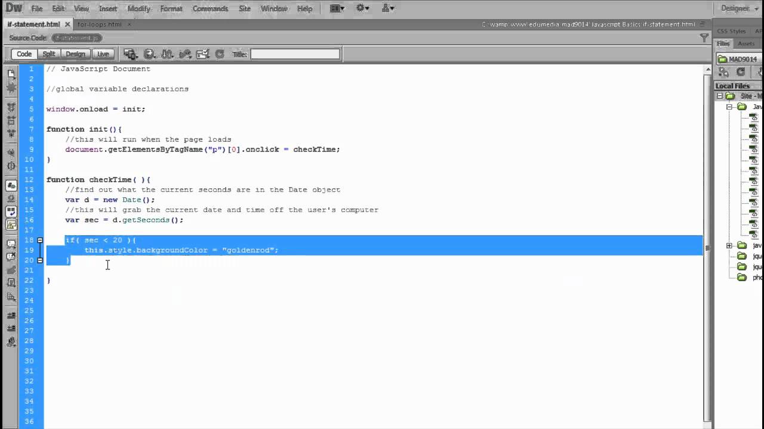Image resolution: width=764 pixels, height=429 pixels.
Task: Switch to Split view
Action: pyautogui.click(x=49, y=54)
